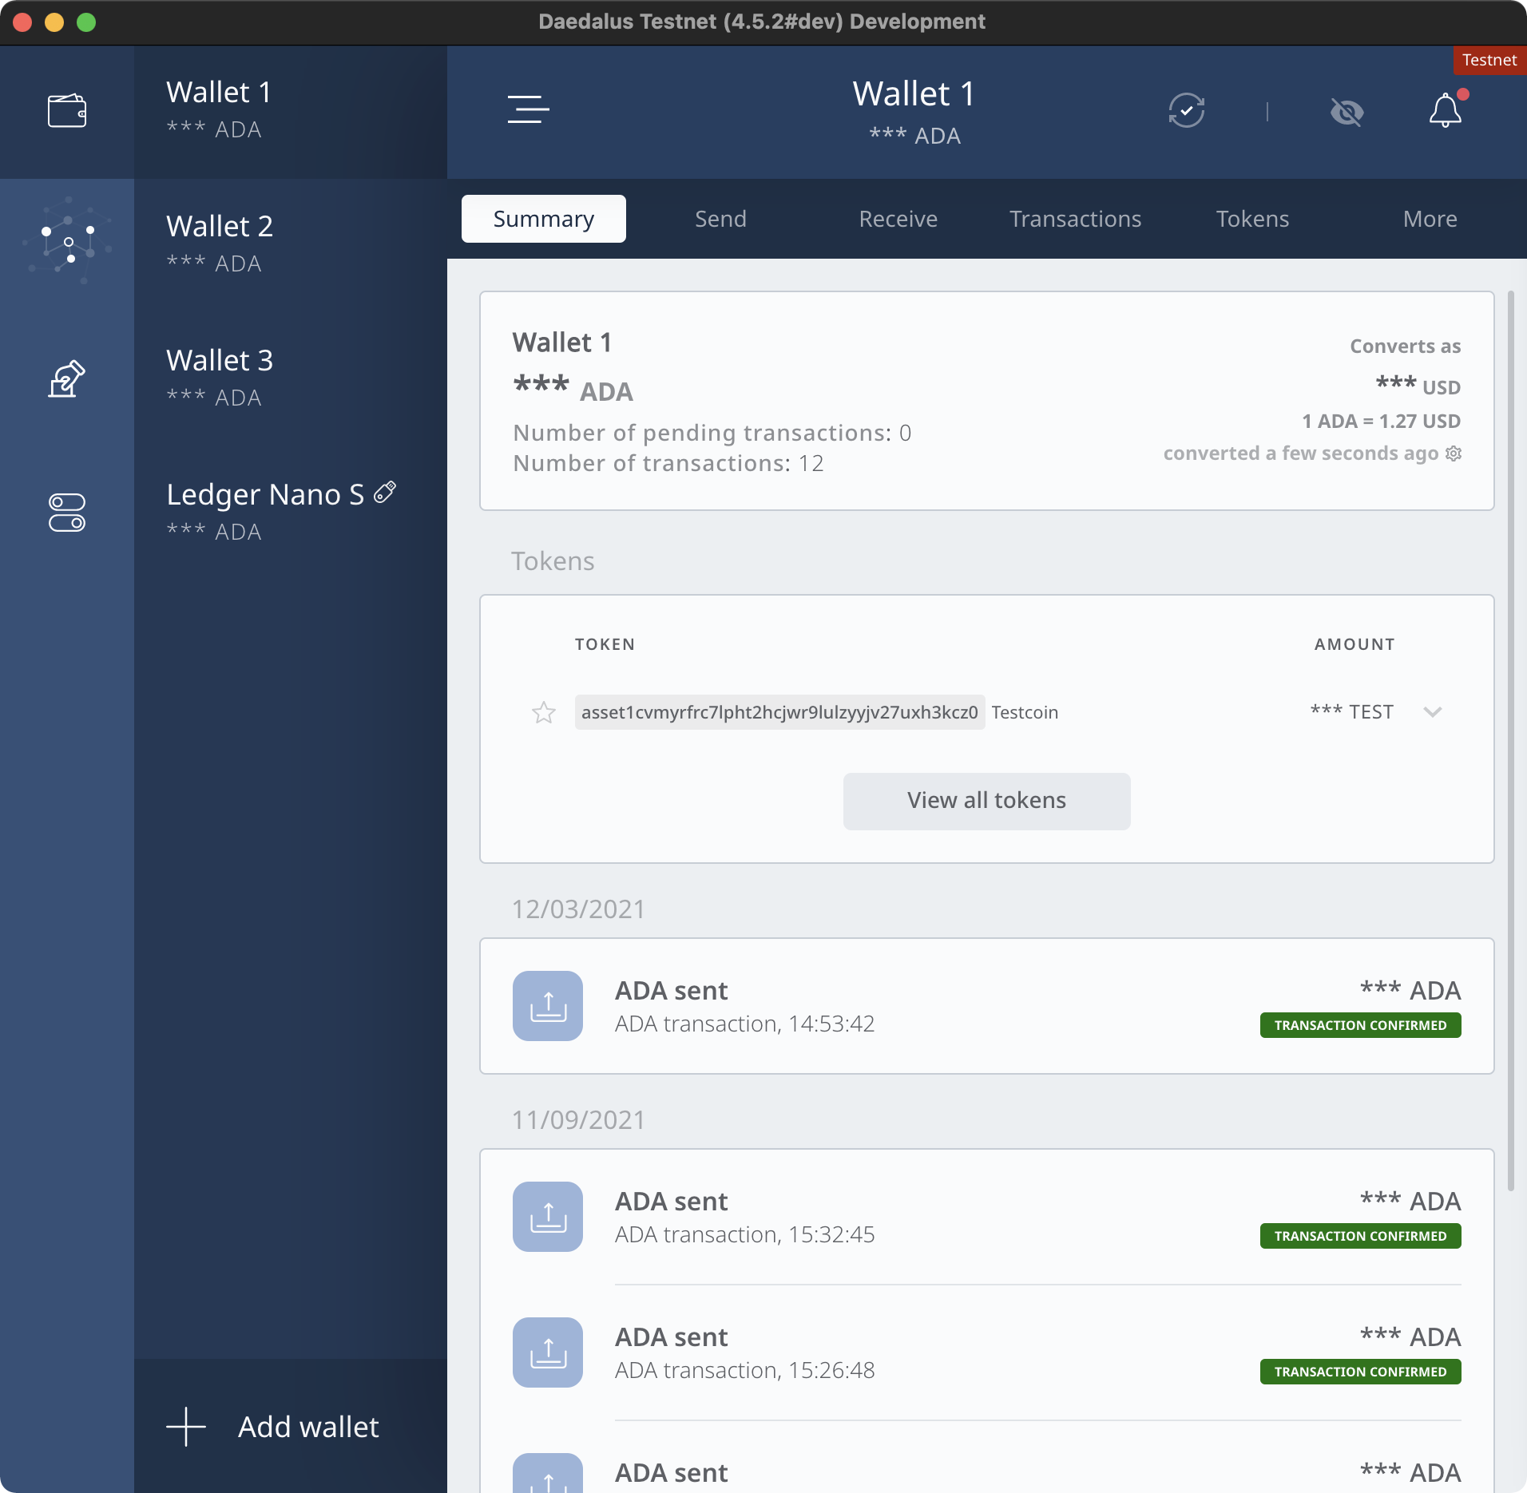The image size is (1527, 1493).
Task: Click 'Number of transactions: 12' text
Action: pos(668,464)
